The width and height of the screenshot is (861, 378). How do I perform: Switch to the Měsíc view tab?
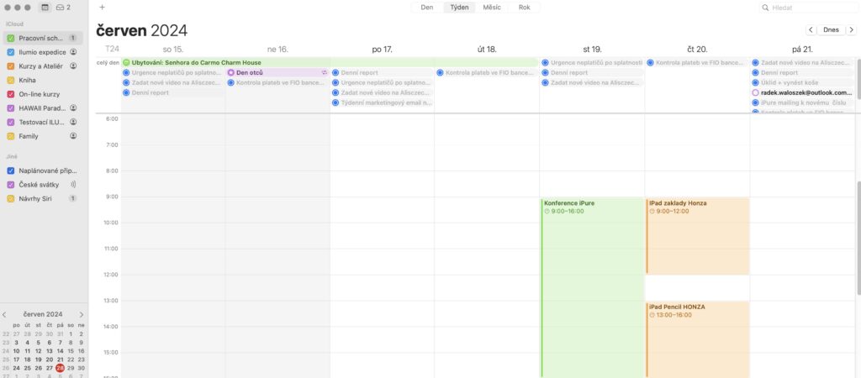(x=493, y=7)
